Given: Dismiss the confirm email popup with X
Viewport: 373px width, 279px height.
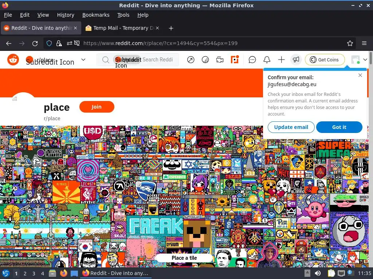Looking at the screenshot, I should coord(360,75).
